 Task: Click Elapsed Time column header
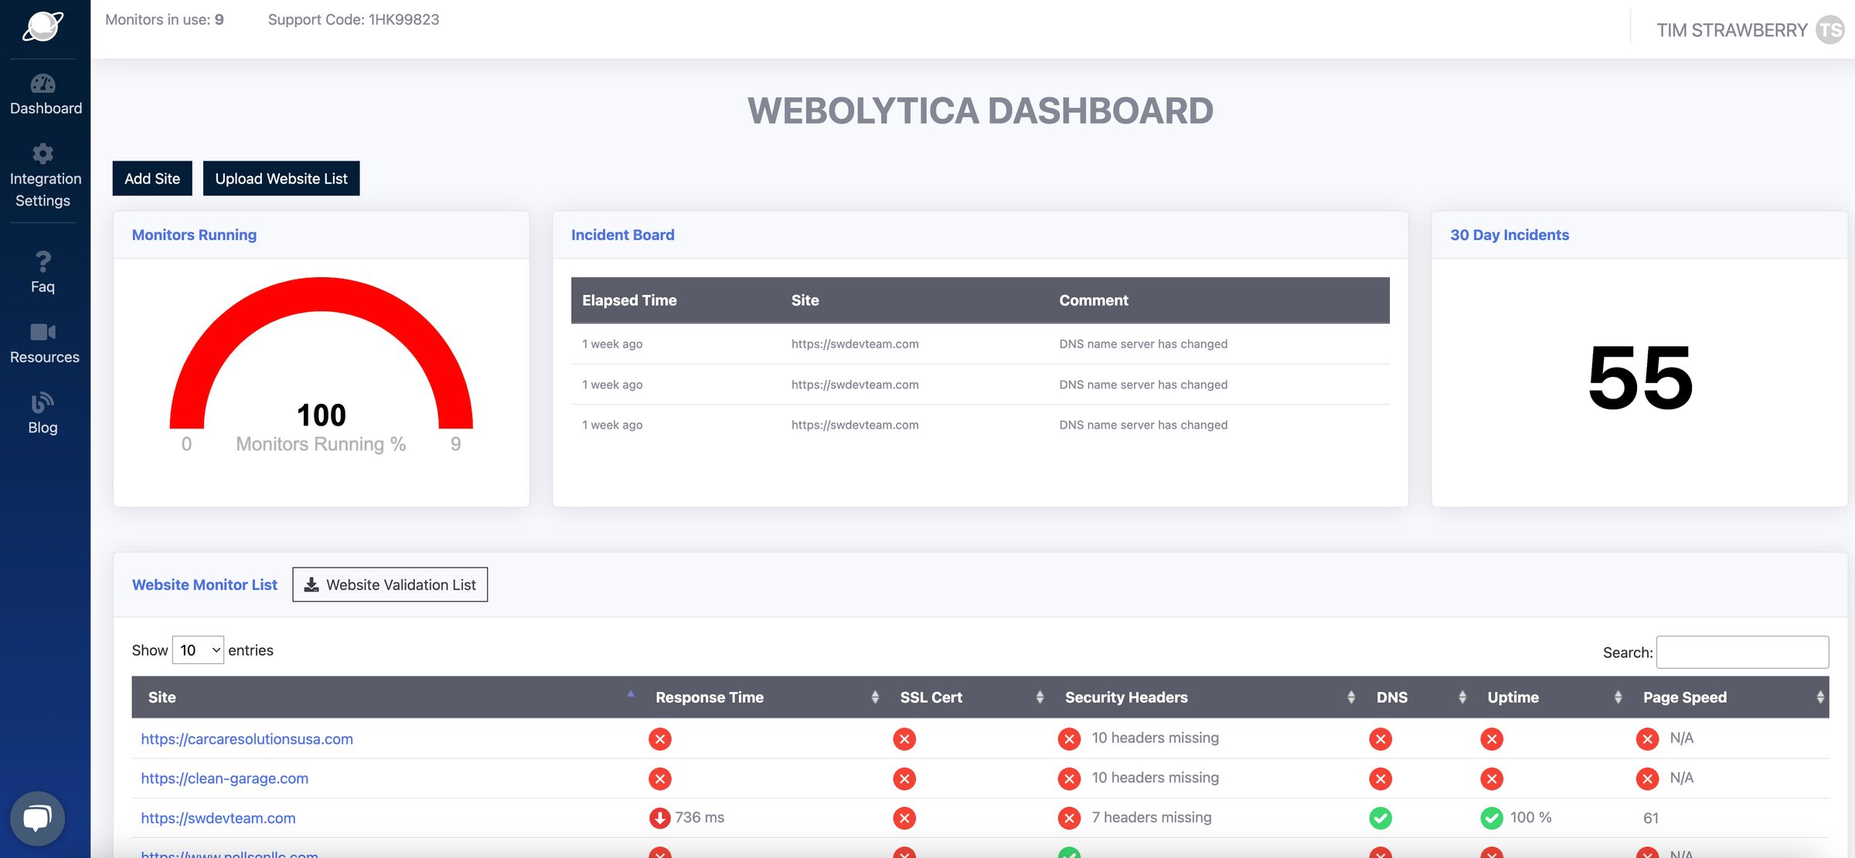[x=629, y=300]
